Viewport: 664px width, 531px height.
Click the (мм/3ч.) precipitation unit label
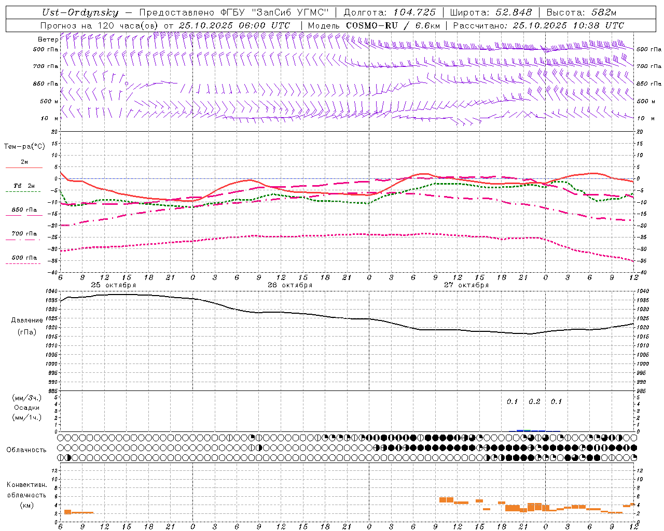pyautogui.click(x=27, y=398)
